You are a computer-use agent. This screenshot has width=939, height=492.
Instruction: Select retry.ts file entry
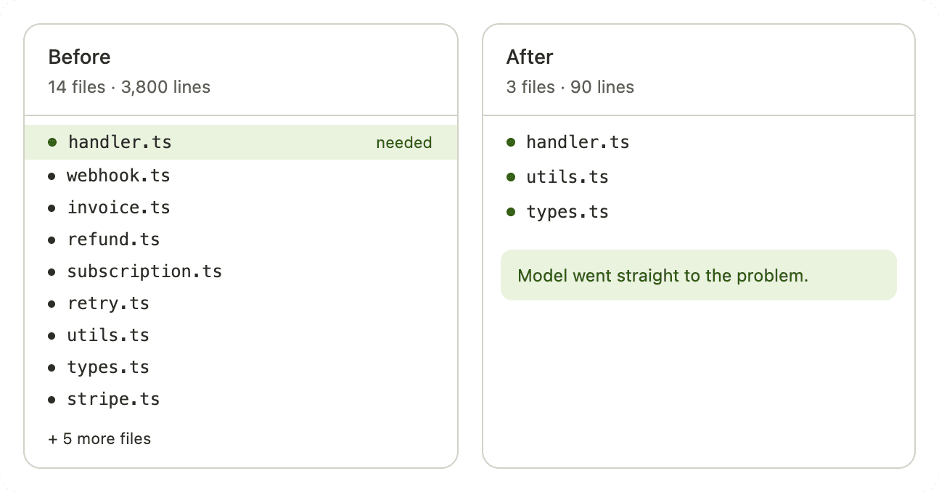[x=108, y=303]
